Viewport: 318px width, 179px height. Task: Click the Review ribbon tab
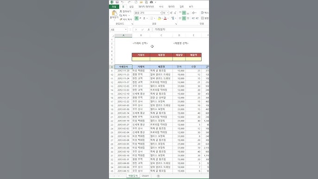tap(182, 6)
